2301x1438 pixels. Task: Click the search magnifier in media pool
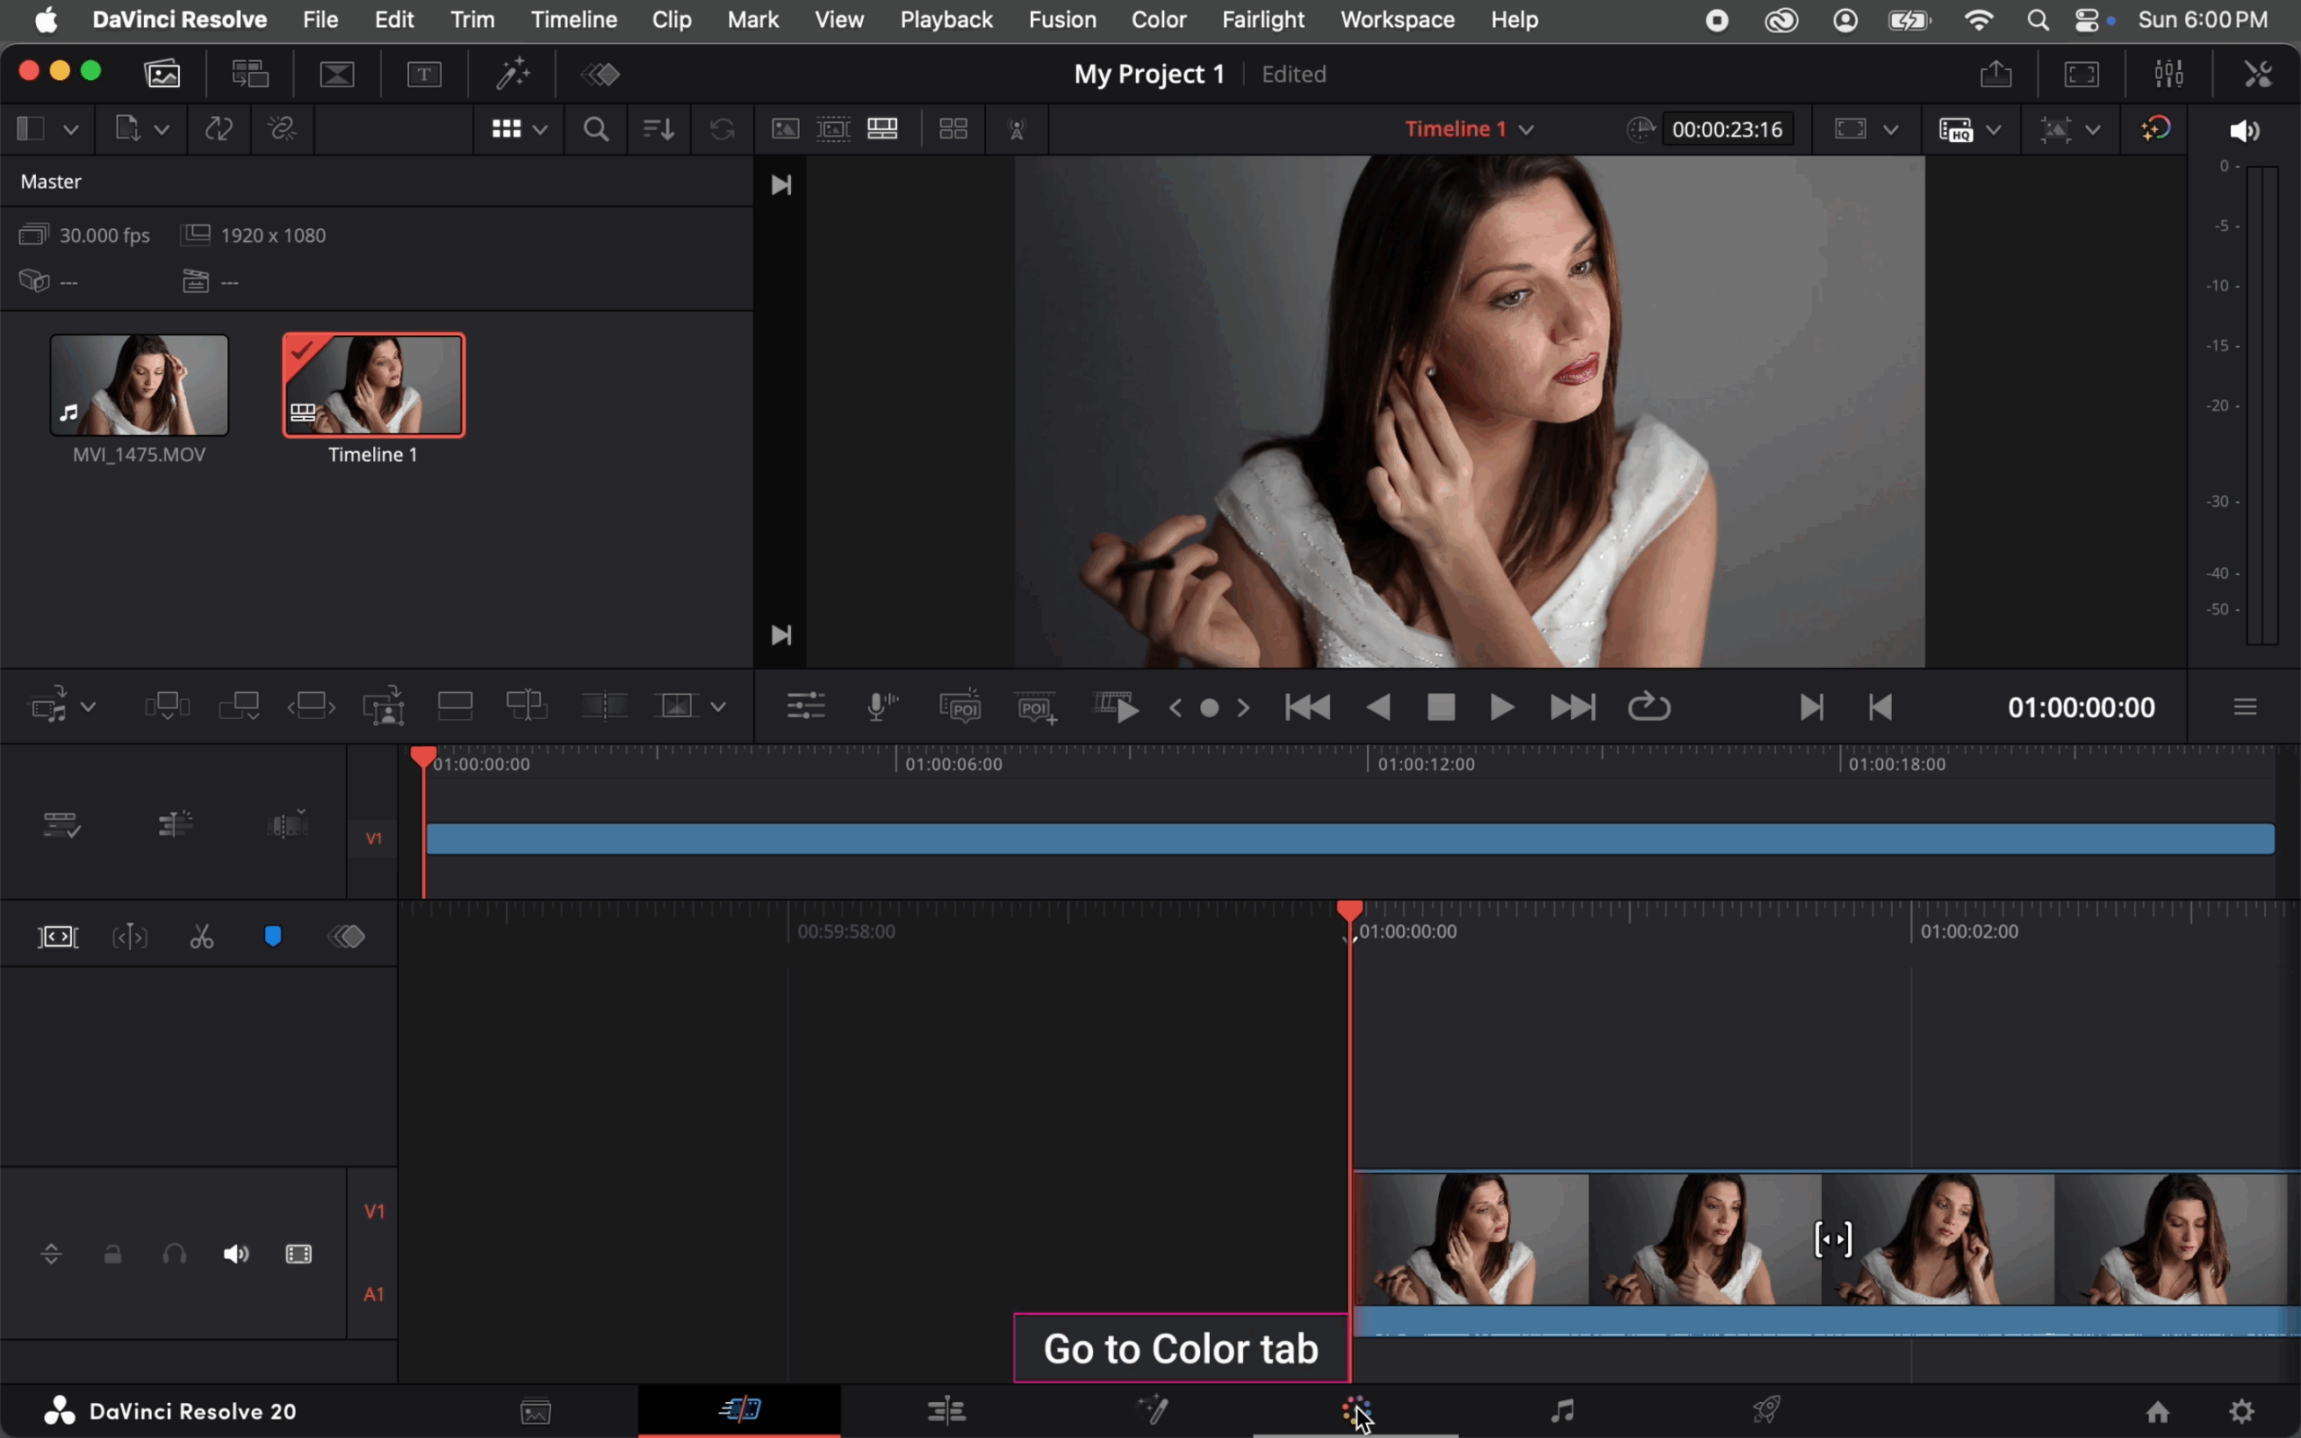[596, 129]
